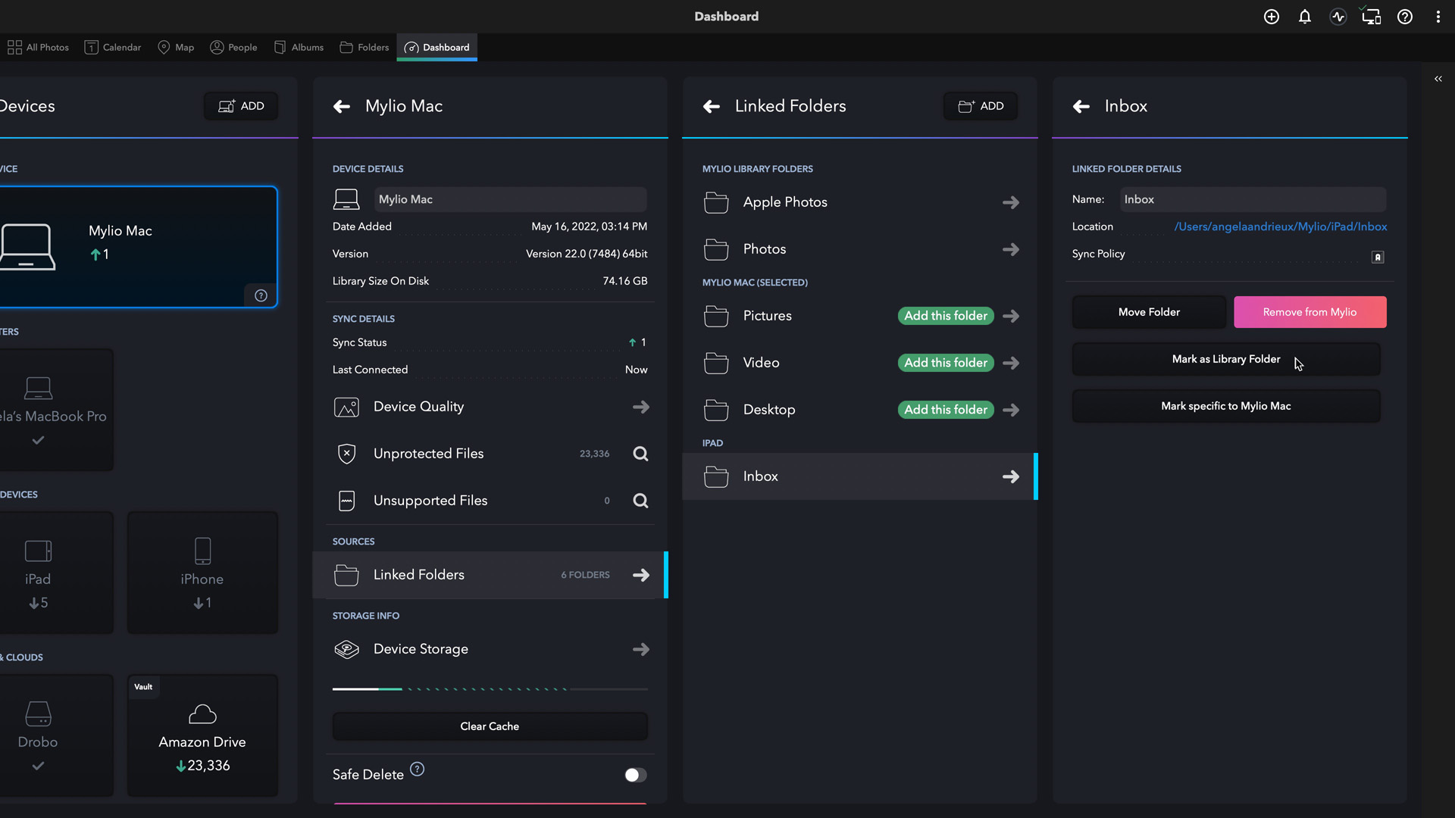Image resolution: width=1455 pixels, height=818 pixels.
Task: Open the sync activity icon
Action: 1338,17
